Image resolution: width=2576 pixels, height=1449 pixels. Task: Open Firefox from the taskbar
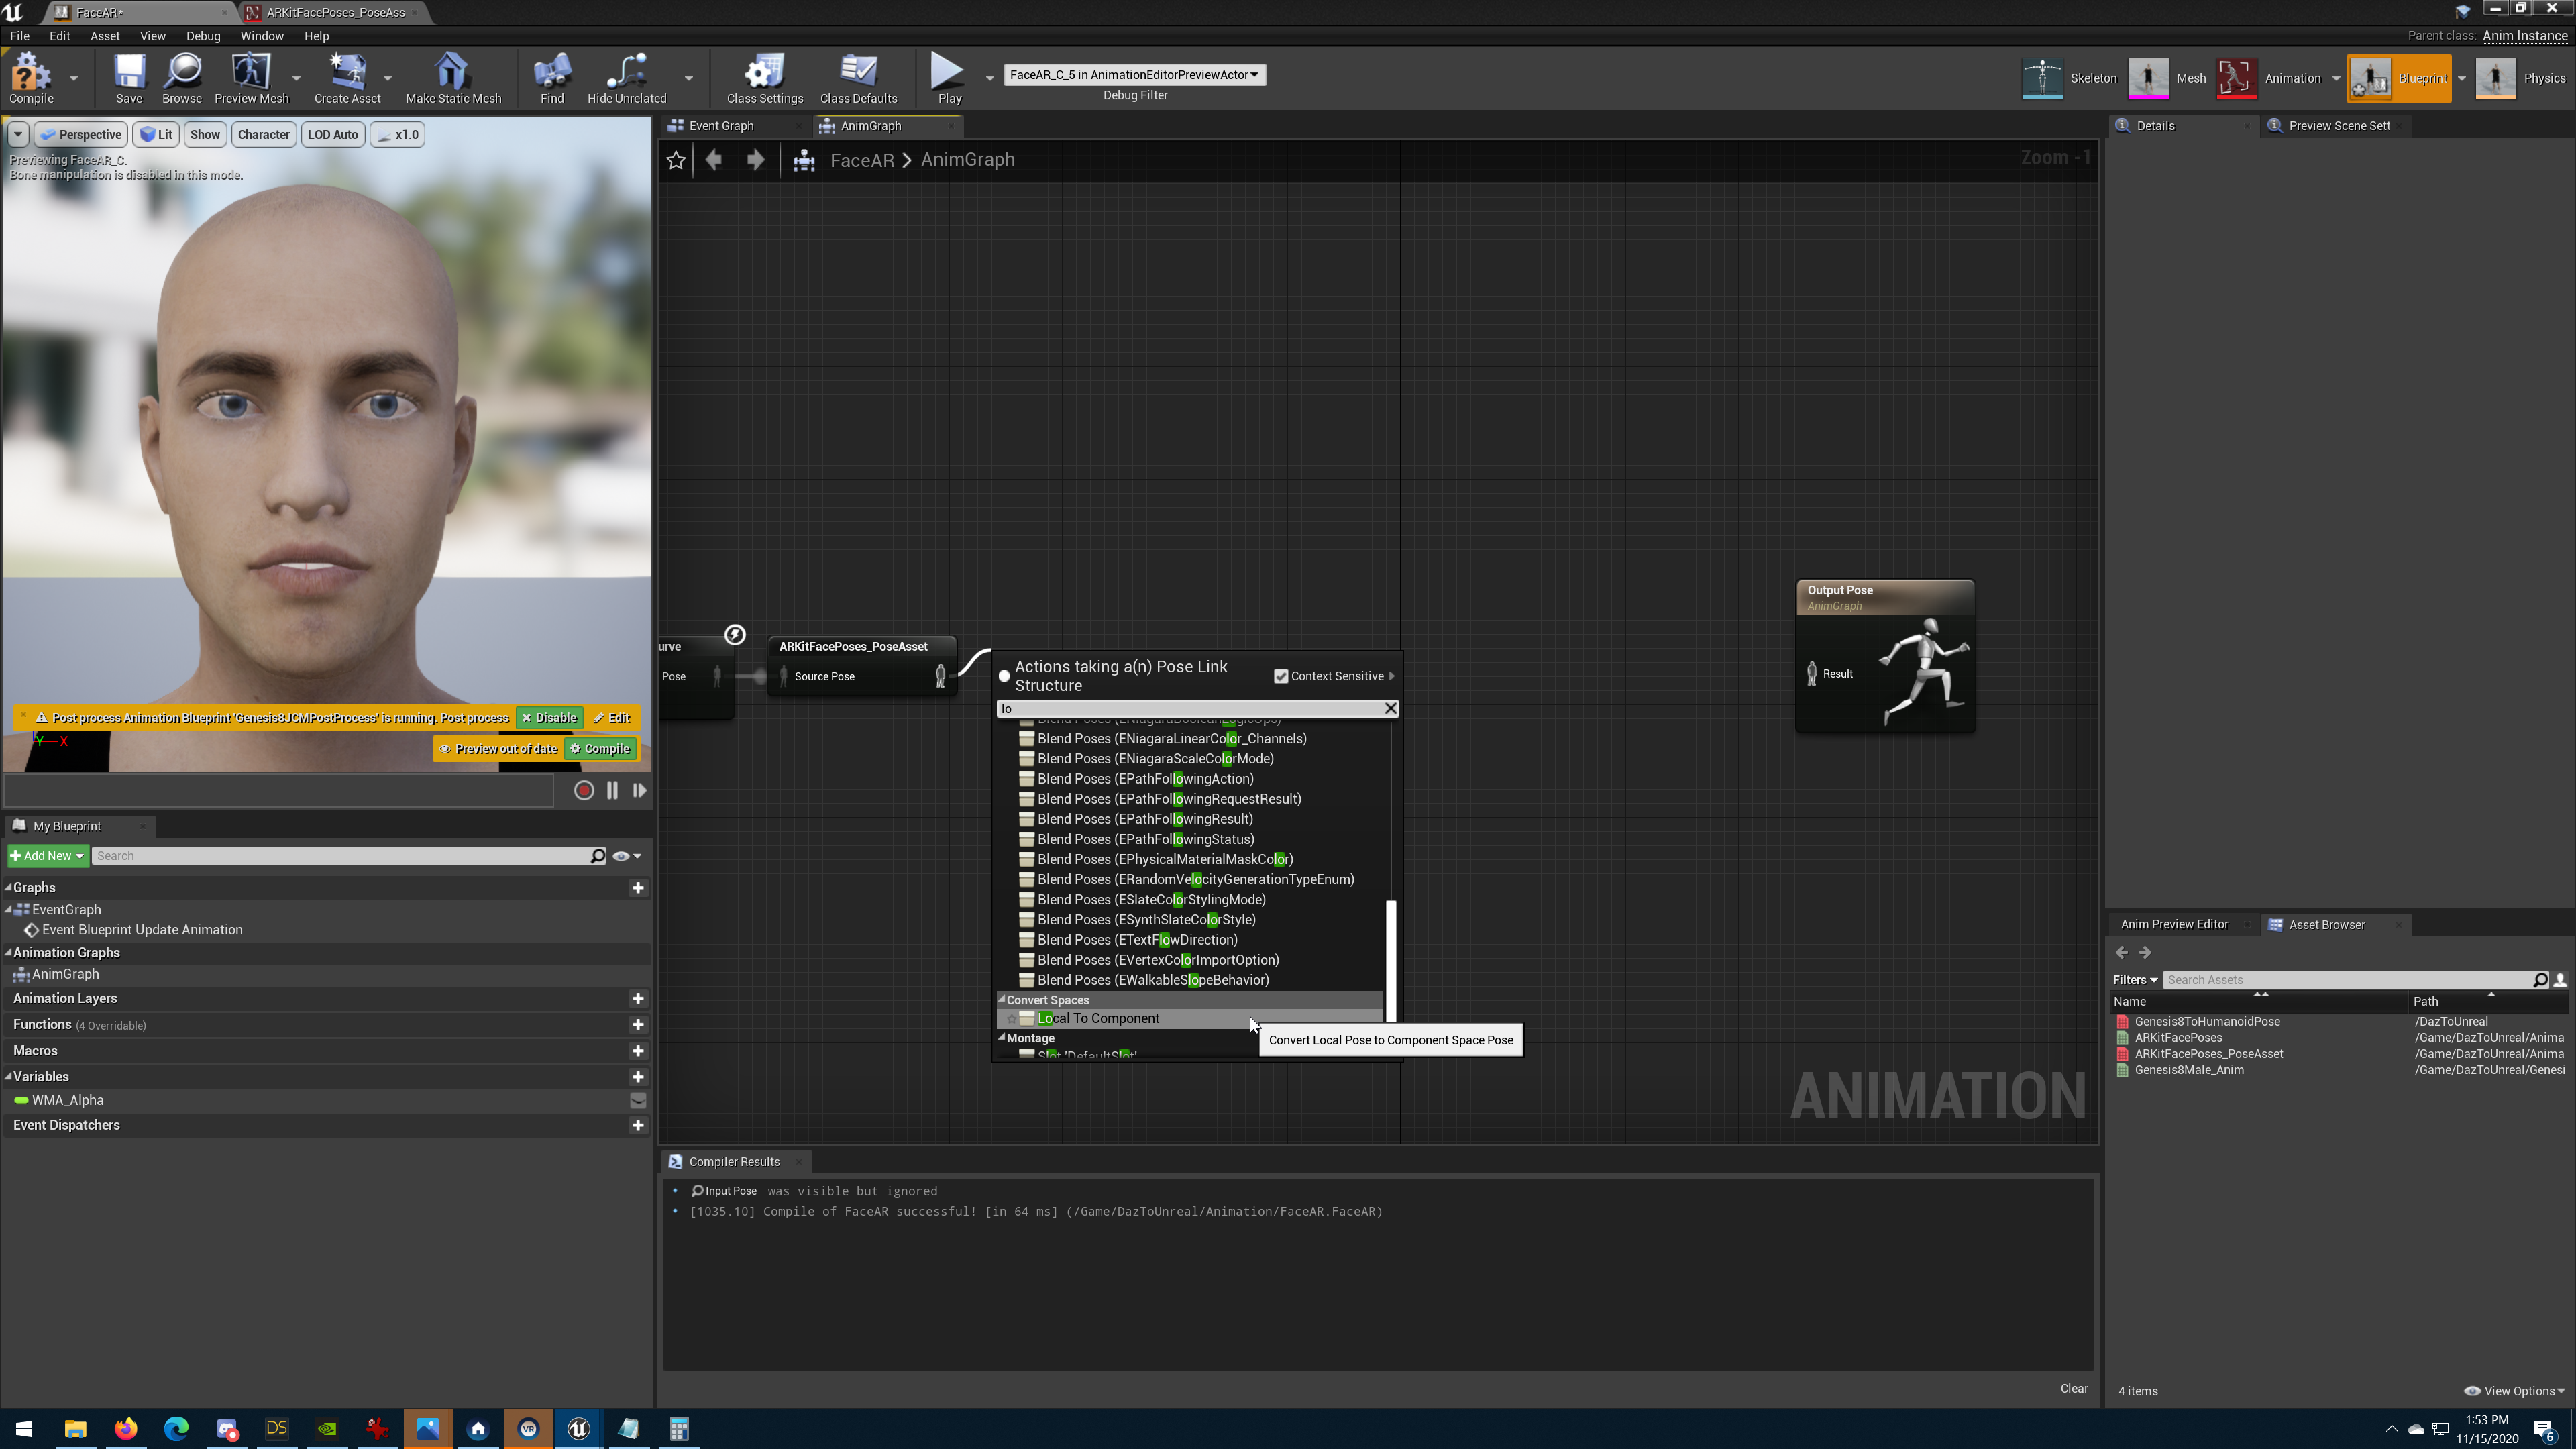(x=126, y=1429)
